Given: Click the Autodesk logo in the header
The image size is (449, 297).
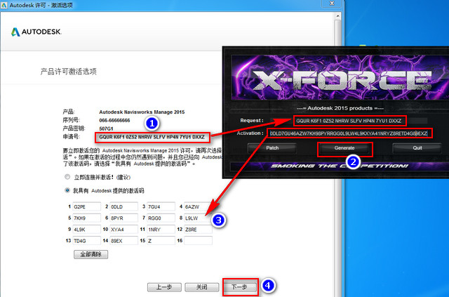Looking at the screenshot, I should pos(36,32).
